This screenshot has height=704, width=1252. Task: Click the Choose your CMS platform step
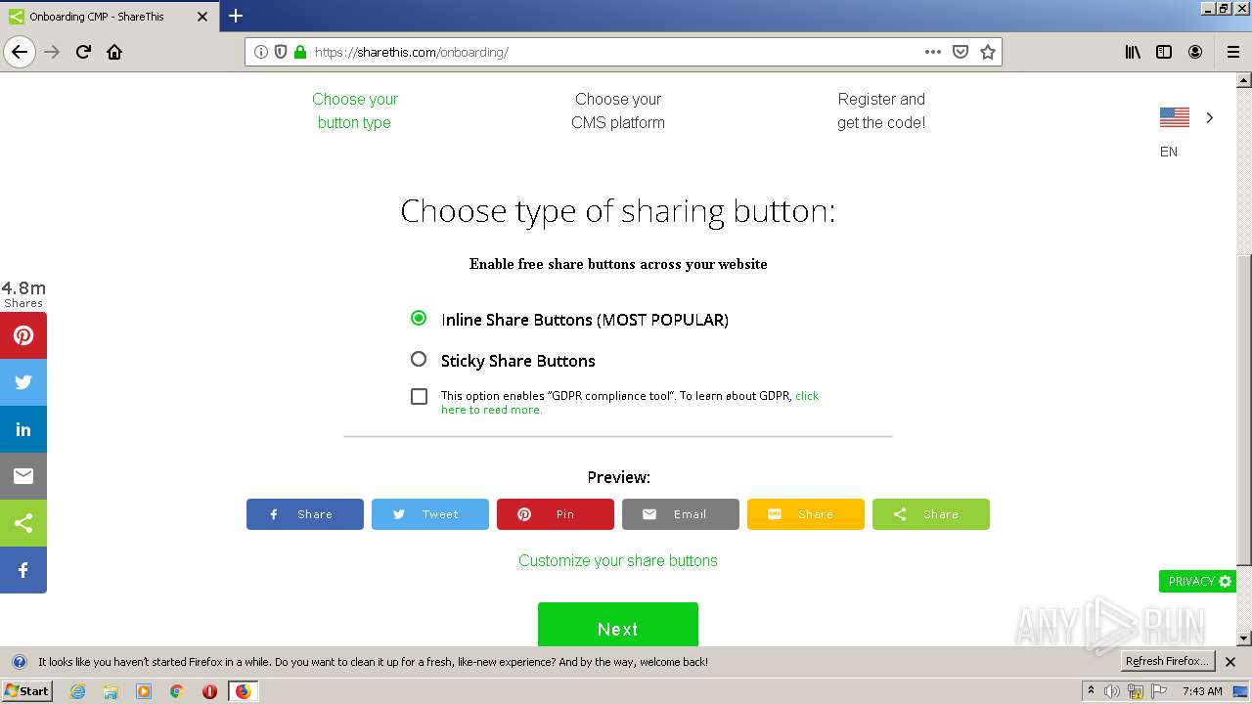(618, 110)
